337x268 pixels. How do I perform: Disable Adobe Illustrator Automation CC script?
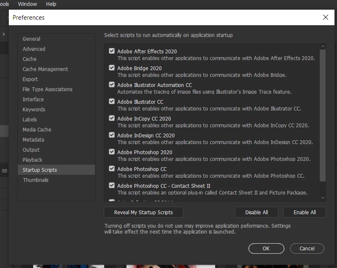[112, 84]
